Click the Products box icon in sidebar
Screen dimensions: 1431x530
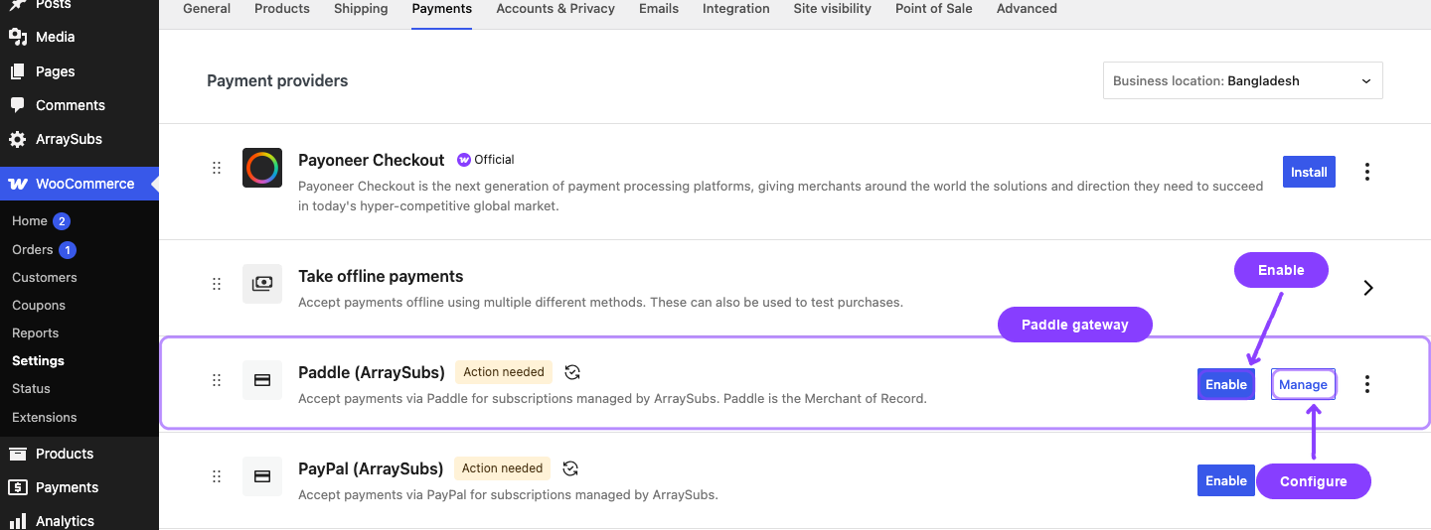(x=17, y=454)
